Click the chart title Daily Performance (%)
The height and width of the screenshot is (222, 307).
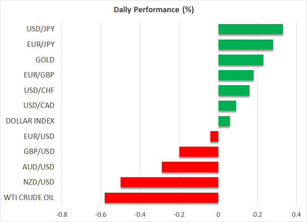pos(154,10)
